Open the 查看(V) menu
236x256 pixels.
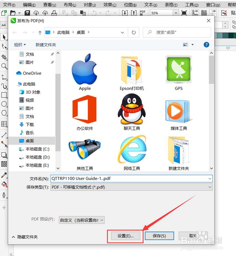pyautogui.click(x=50, y=5)
